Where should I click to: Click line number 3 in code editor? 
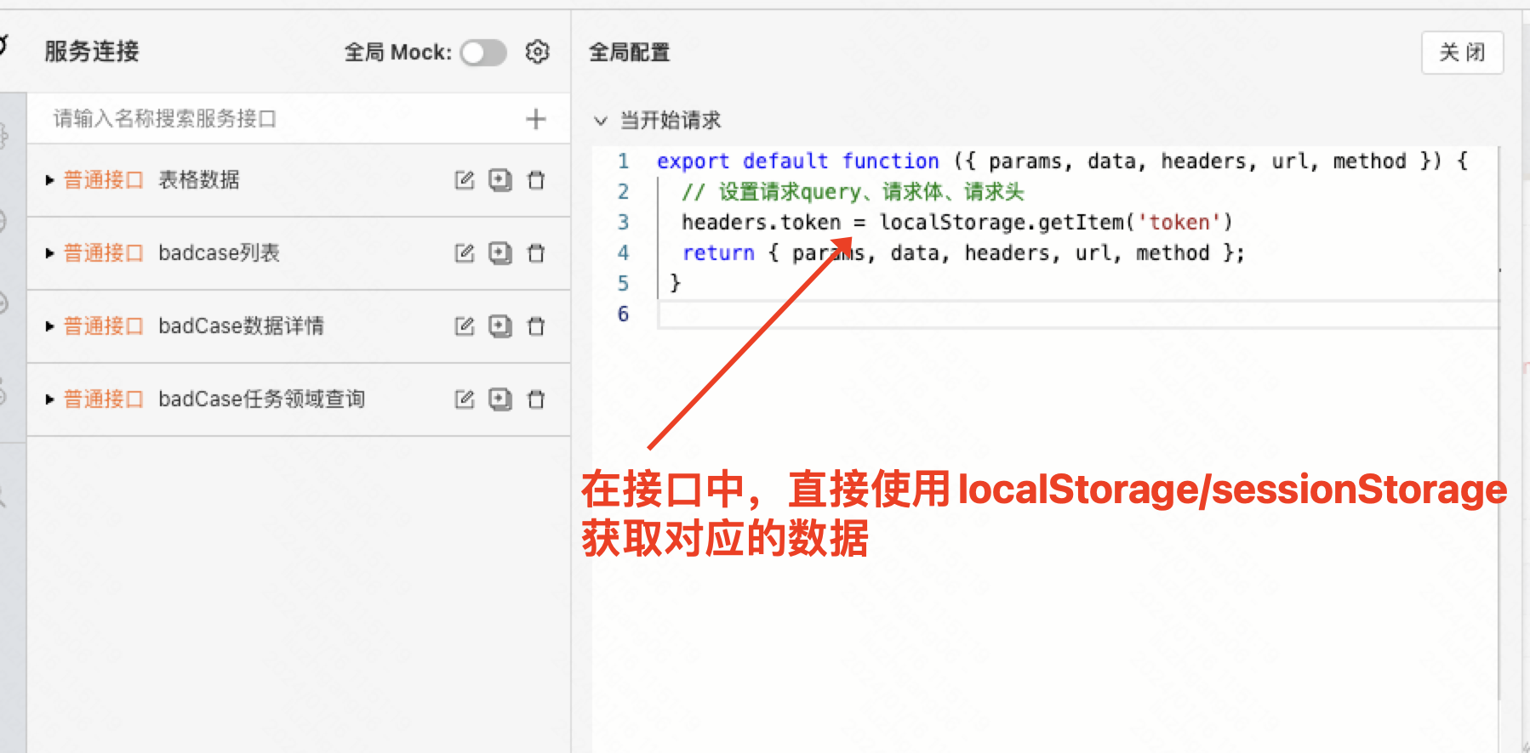(623, 223)
